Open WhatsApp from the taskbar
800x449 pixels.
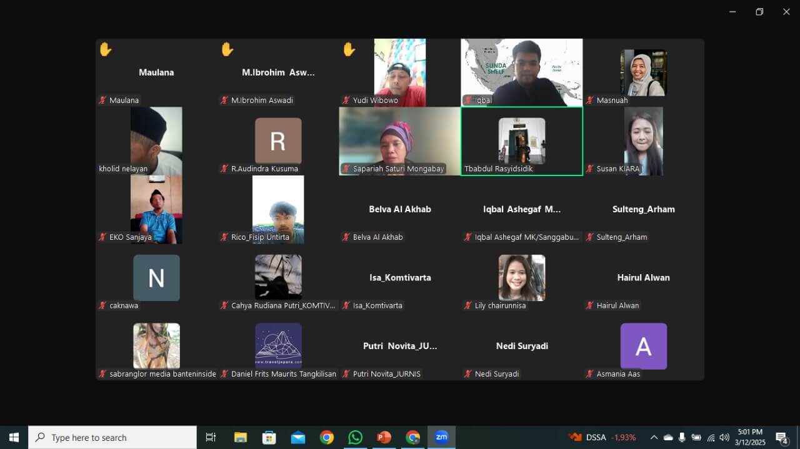pos(355,437)
